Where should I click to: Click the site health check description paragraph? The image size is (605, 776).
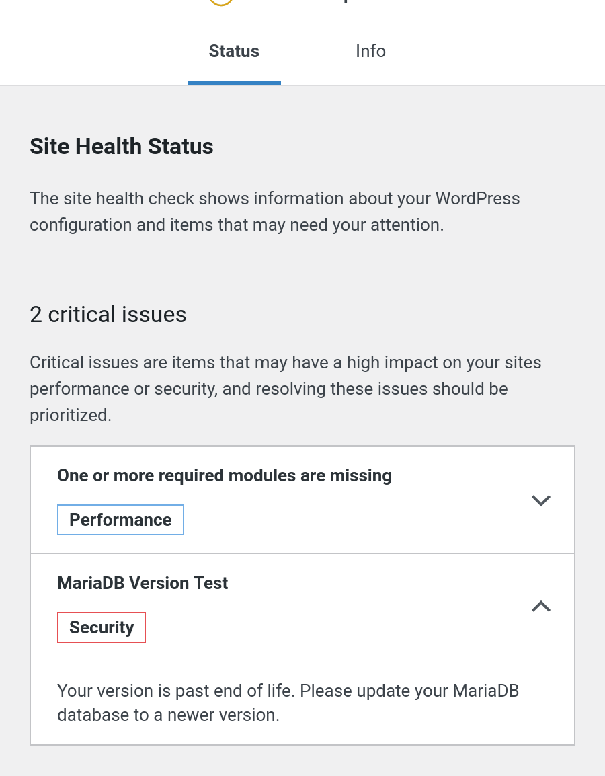tap(274, 211)
